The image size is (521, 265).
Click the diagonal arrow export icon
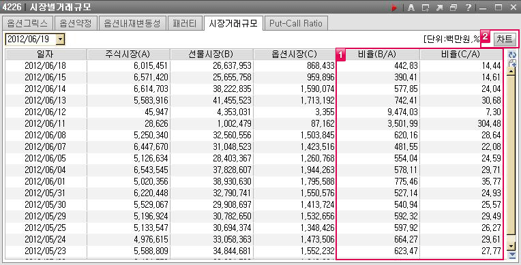(x=440, y=7)
